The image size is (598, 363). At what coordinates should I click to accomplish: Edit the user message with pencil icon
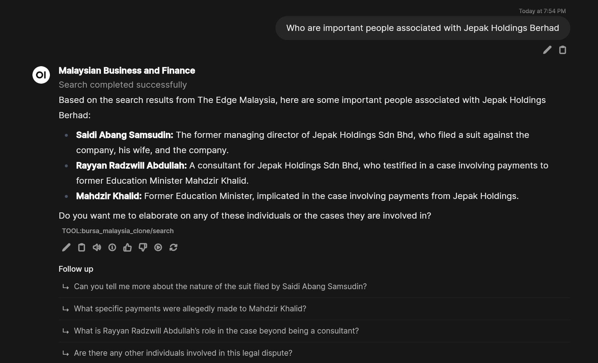pyautogui.click(x=547, y=50)
